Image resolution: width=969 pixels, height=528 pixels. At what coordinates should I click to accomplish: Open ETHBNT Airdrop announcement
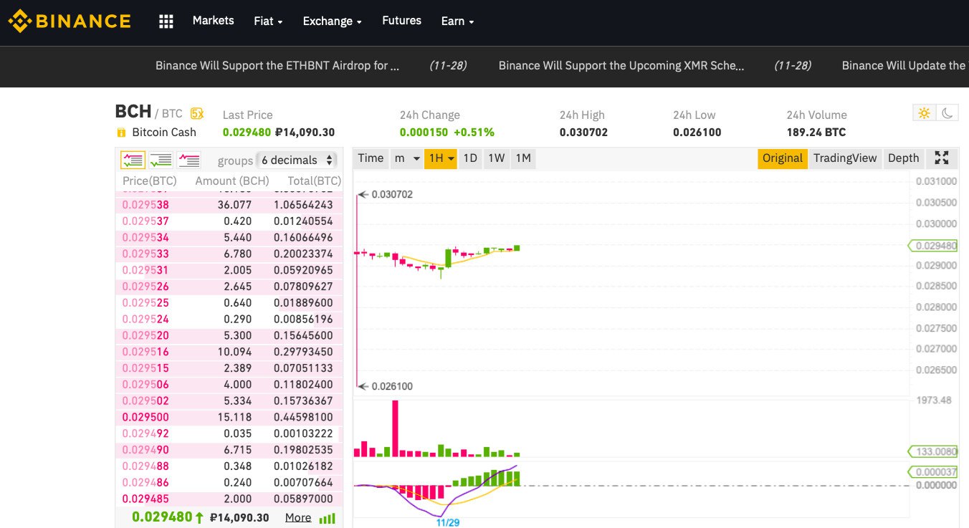pyautogui.click(x=277, y=65)
